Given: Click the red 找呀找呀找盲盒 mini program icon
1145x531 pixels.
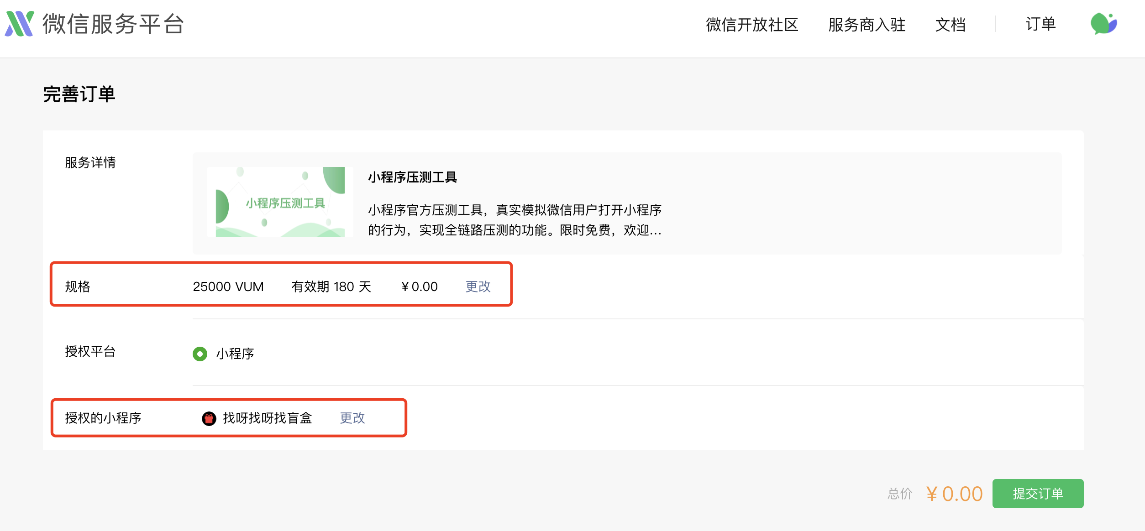Looking at the screenshot, I should tap(209, 418).
